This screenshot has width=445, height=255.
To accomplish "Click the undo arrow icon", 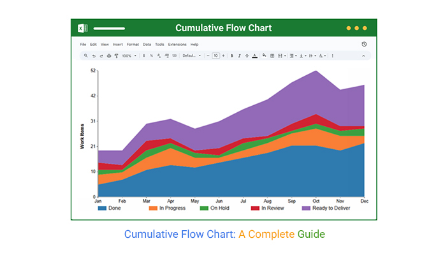I will tap(94, 56).
